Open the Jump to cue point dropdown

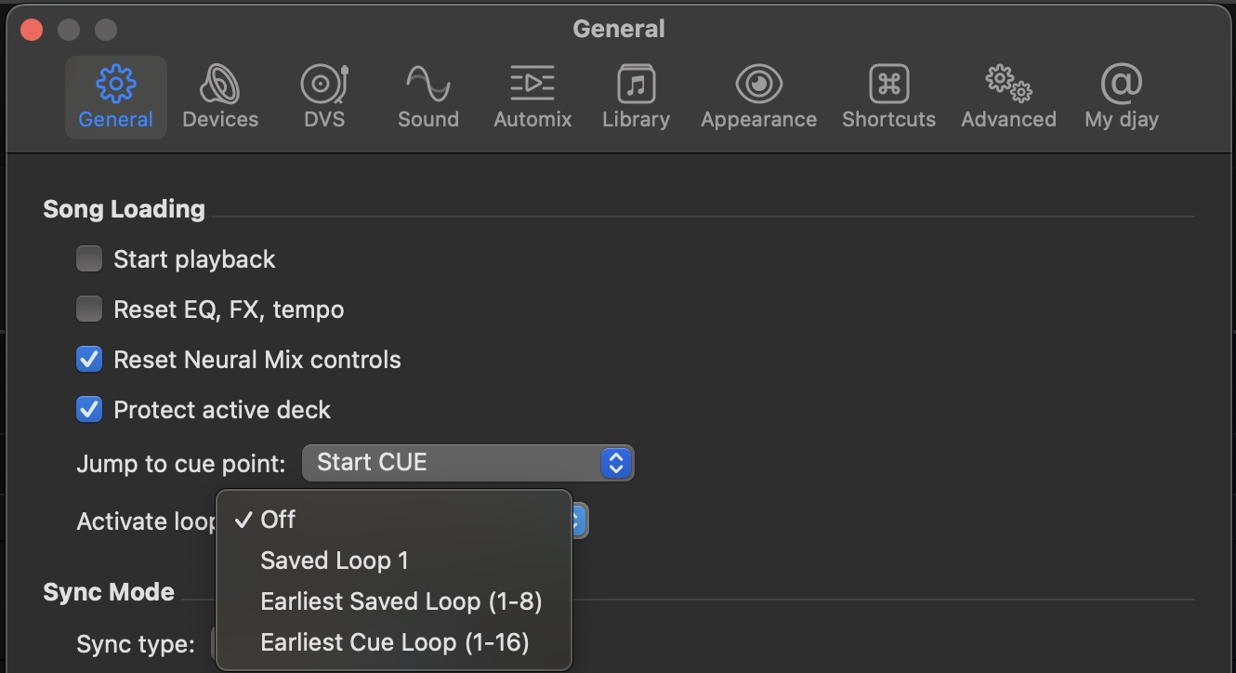[x=467, y=462]
